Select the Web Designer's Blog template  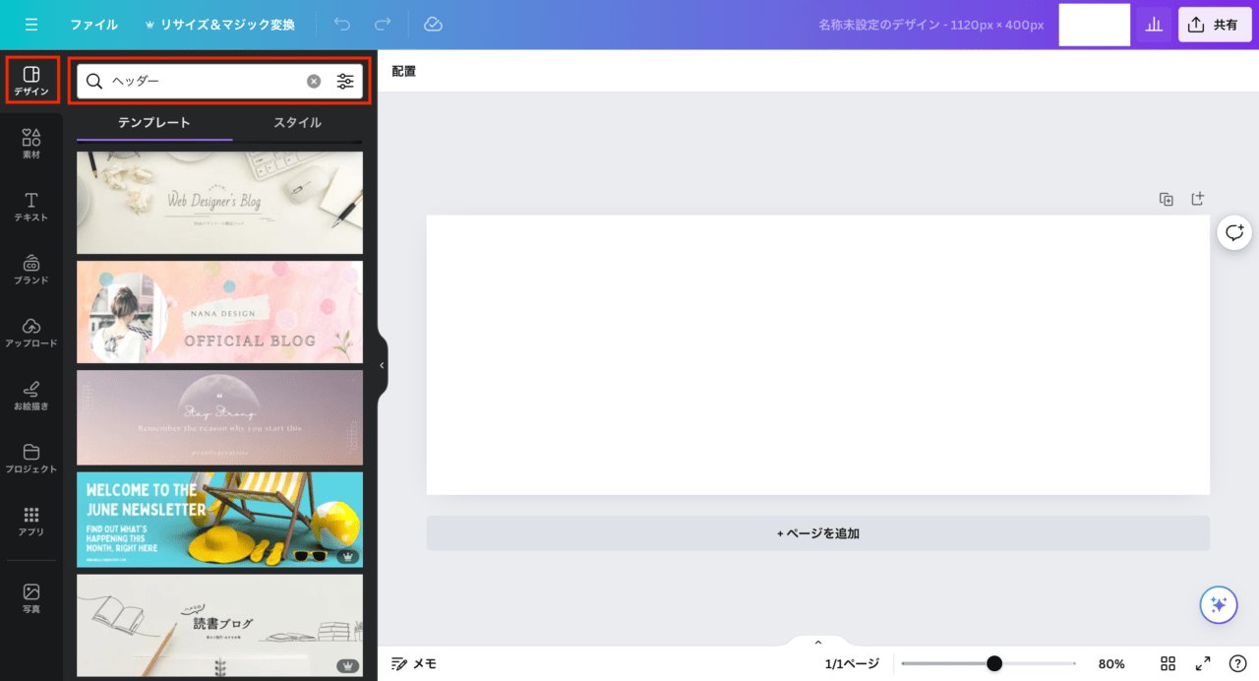tap(219, 203)
